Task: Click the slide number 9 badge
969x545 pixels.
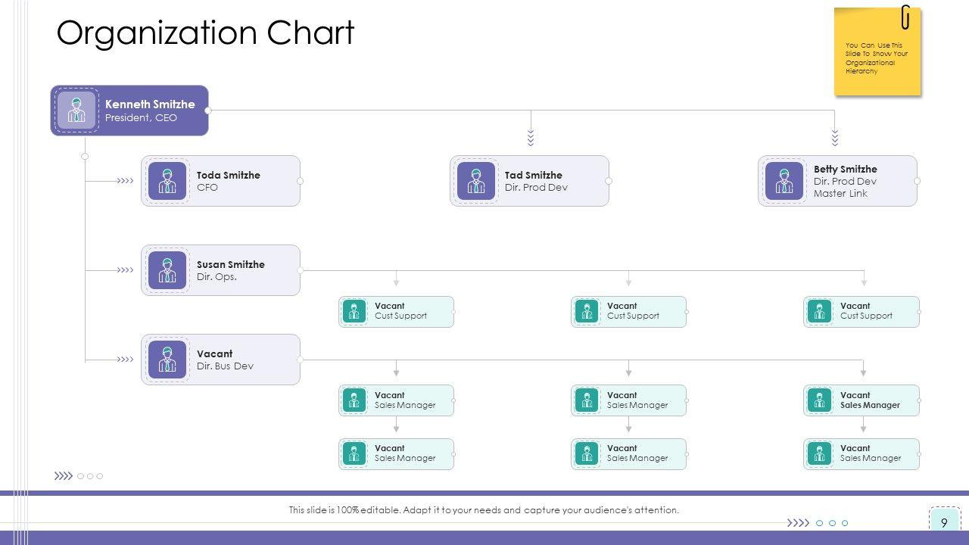Action: pos(944,523)
